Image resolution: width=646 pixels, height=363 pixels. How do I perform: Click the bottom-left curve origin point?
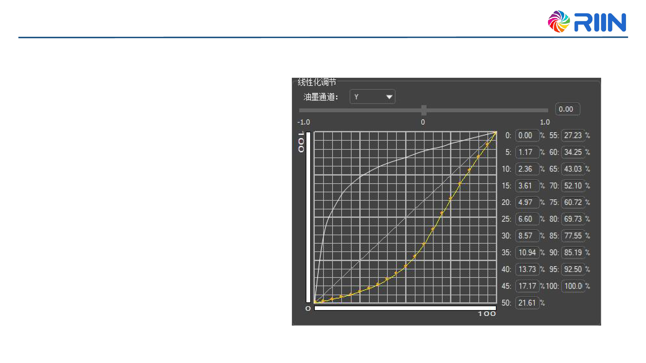pyautogui.click(x=315, y=302)
